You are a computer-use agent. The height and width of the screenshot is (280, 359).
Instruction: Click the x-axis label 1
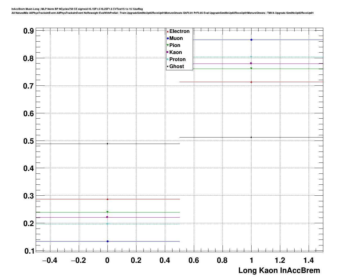[x=252, y=261]
